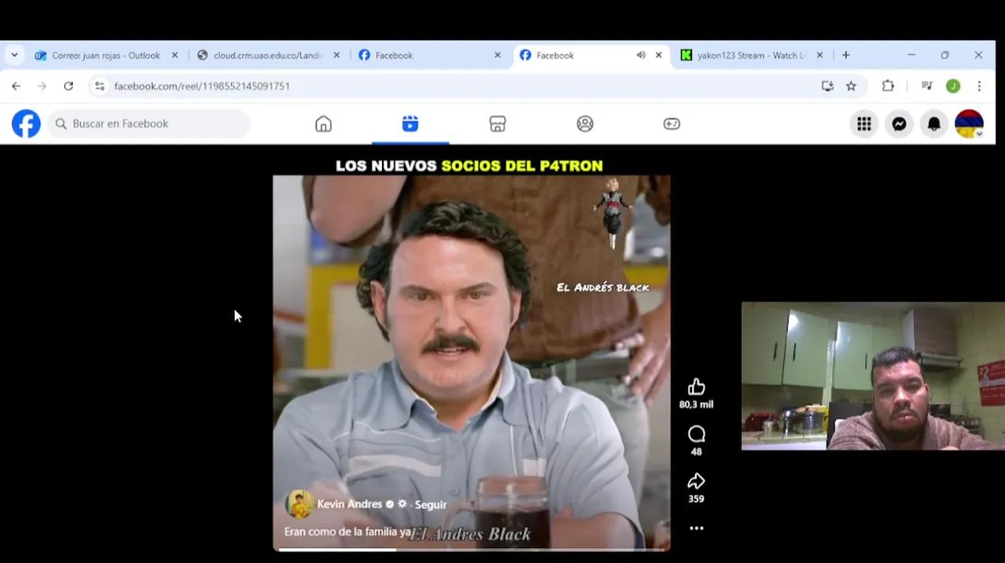Open the Marketplace storefront icon
The width and height of the screenshot is (1005, 563).
[498, 124]
